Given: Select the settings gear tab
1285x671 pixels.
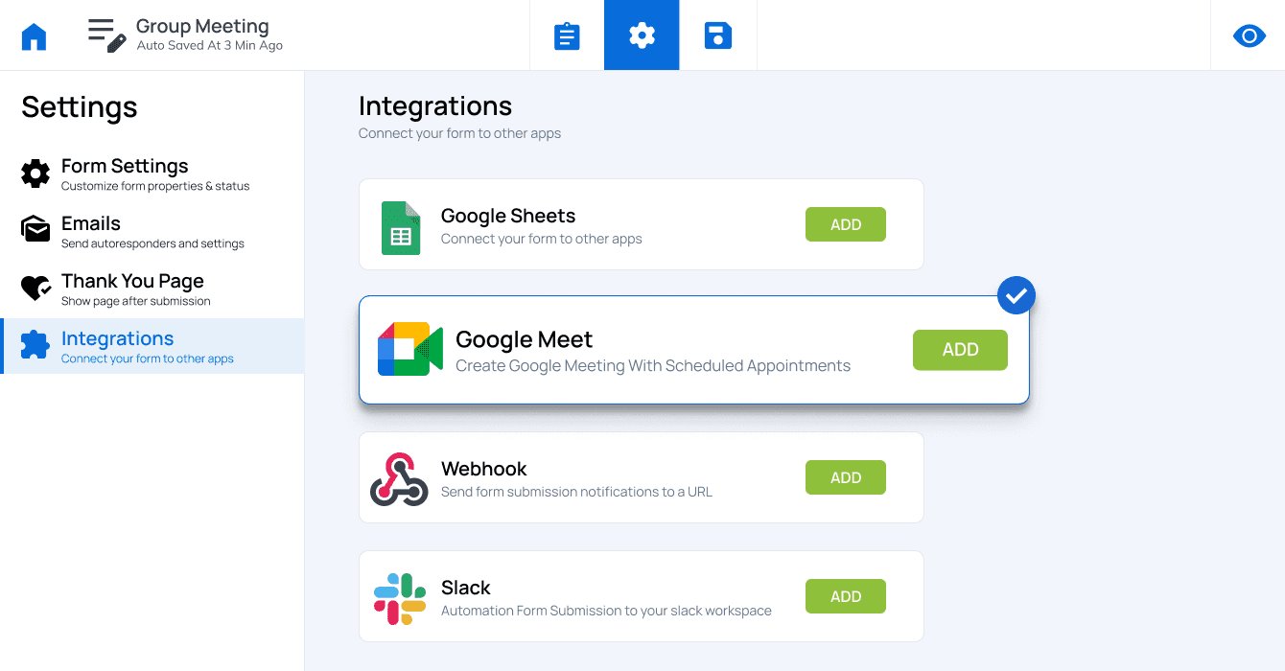Looking at the screenshot, I should point(642,35).
